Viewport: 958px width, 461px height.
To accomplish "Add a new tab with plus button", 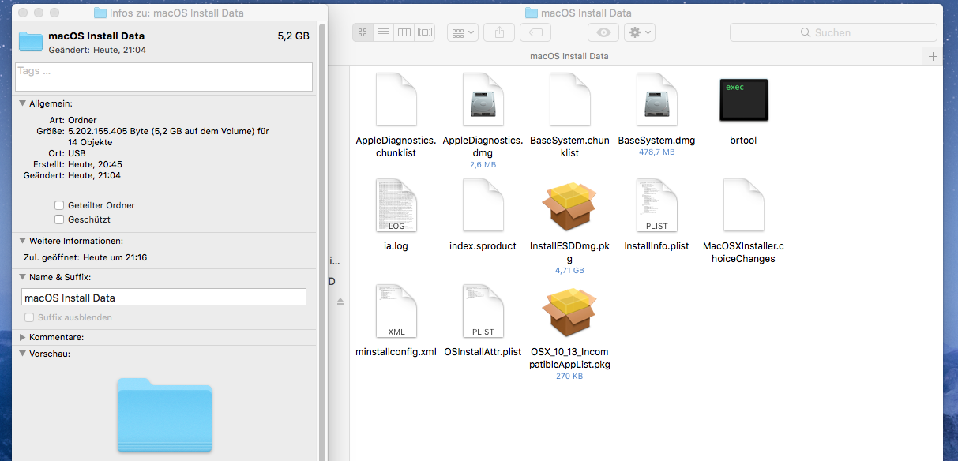I will 933,56.
